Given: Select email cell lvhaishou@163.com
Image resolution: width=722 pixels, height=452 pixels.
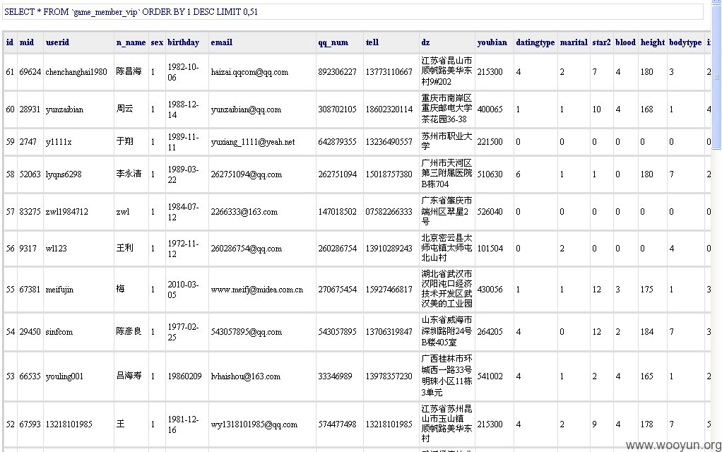Looking at the screenshot, I should [245, 376].
